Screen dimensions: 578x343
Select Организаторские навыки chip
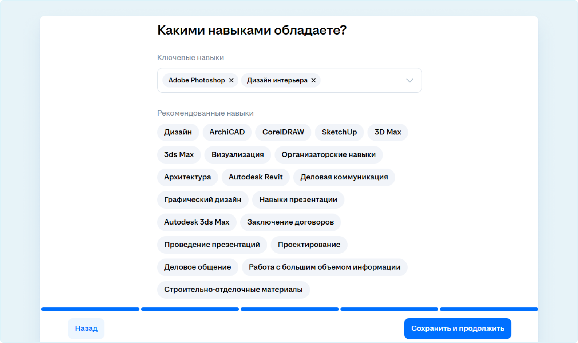(329, 155)
